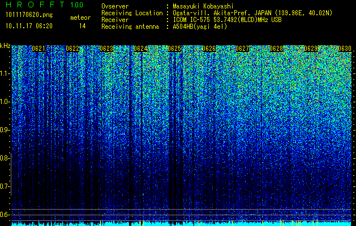The width and height of the screenshot is (356, 226).
Task: Click the meteor count 14
Action: coord(82,26)
